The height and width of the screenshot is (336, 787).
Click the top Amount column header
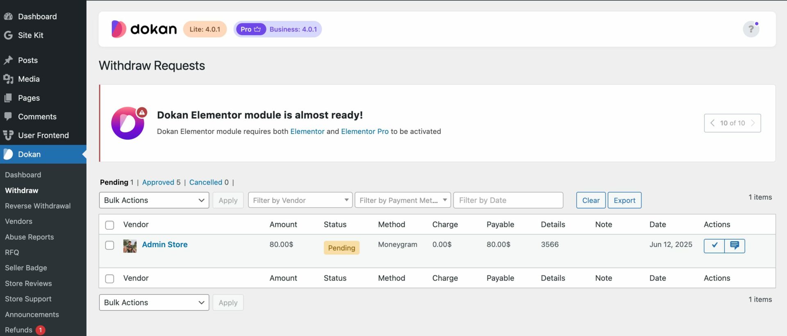coord(283,224)
